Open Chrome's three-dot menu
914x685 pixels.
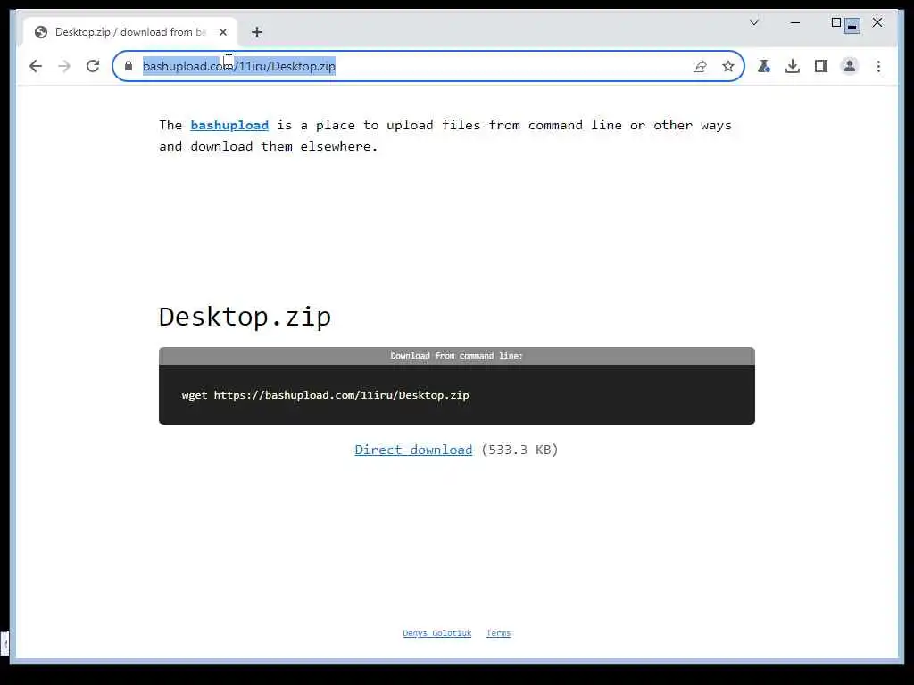pyautogui.click(x=878, y=66)
